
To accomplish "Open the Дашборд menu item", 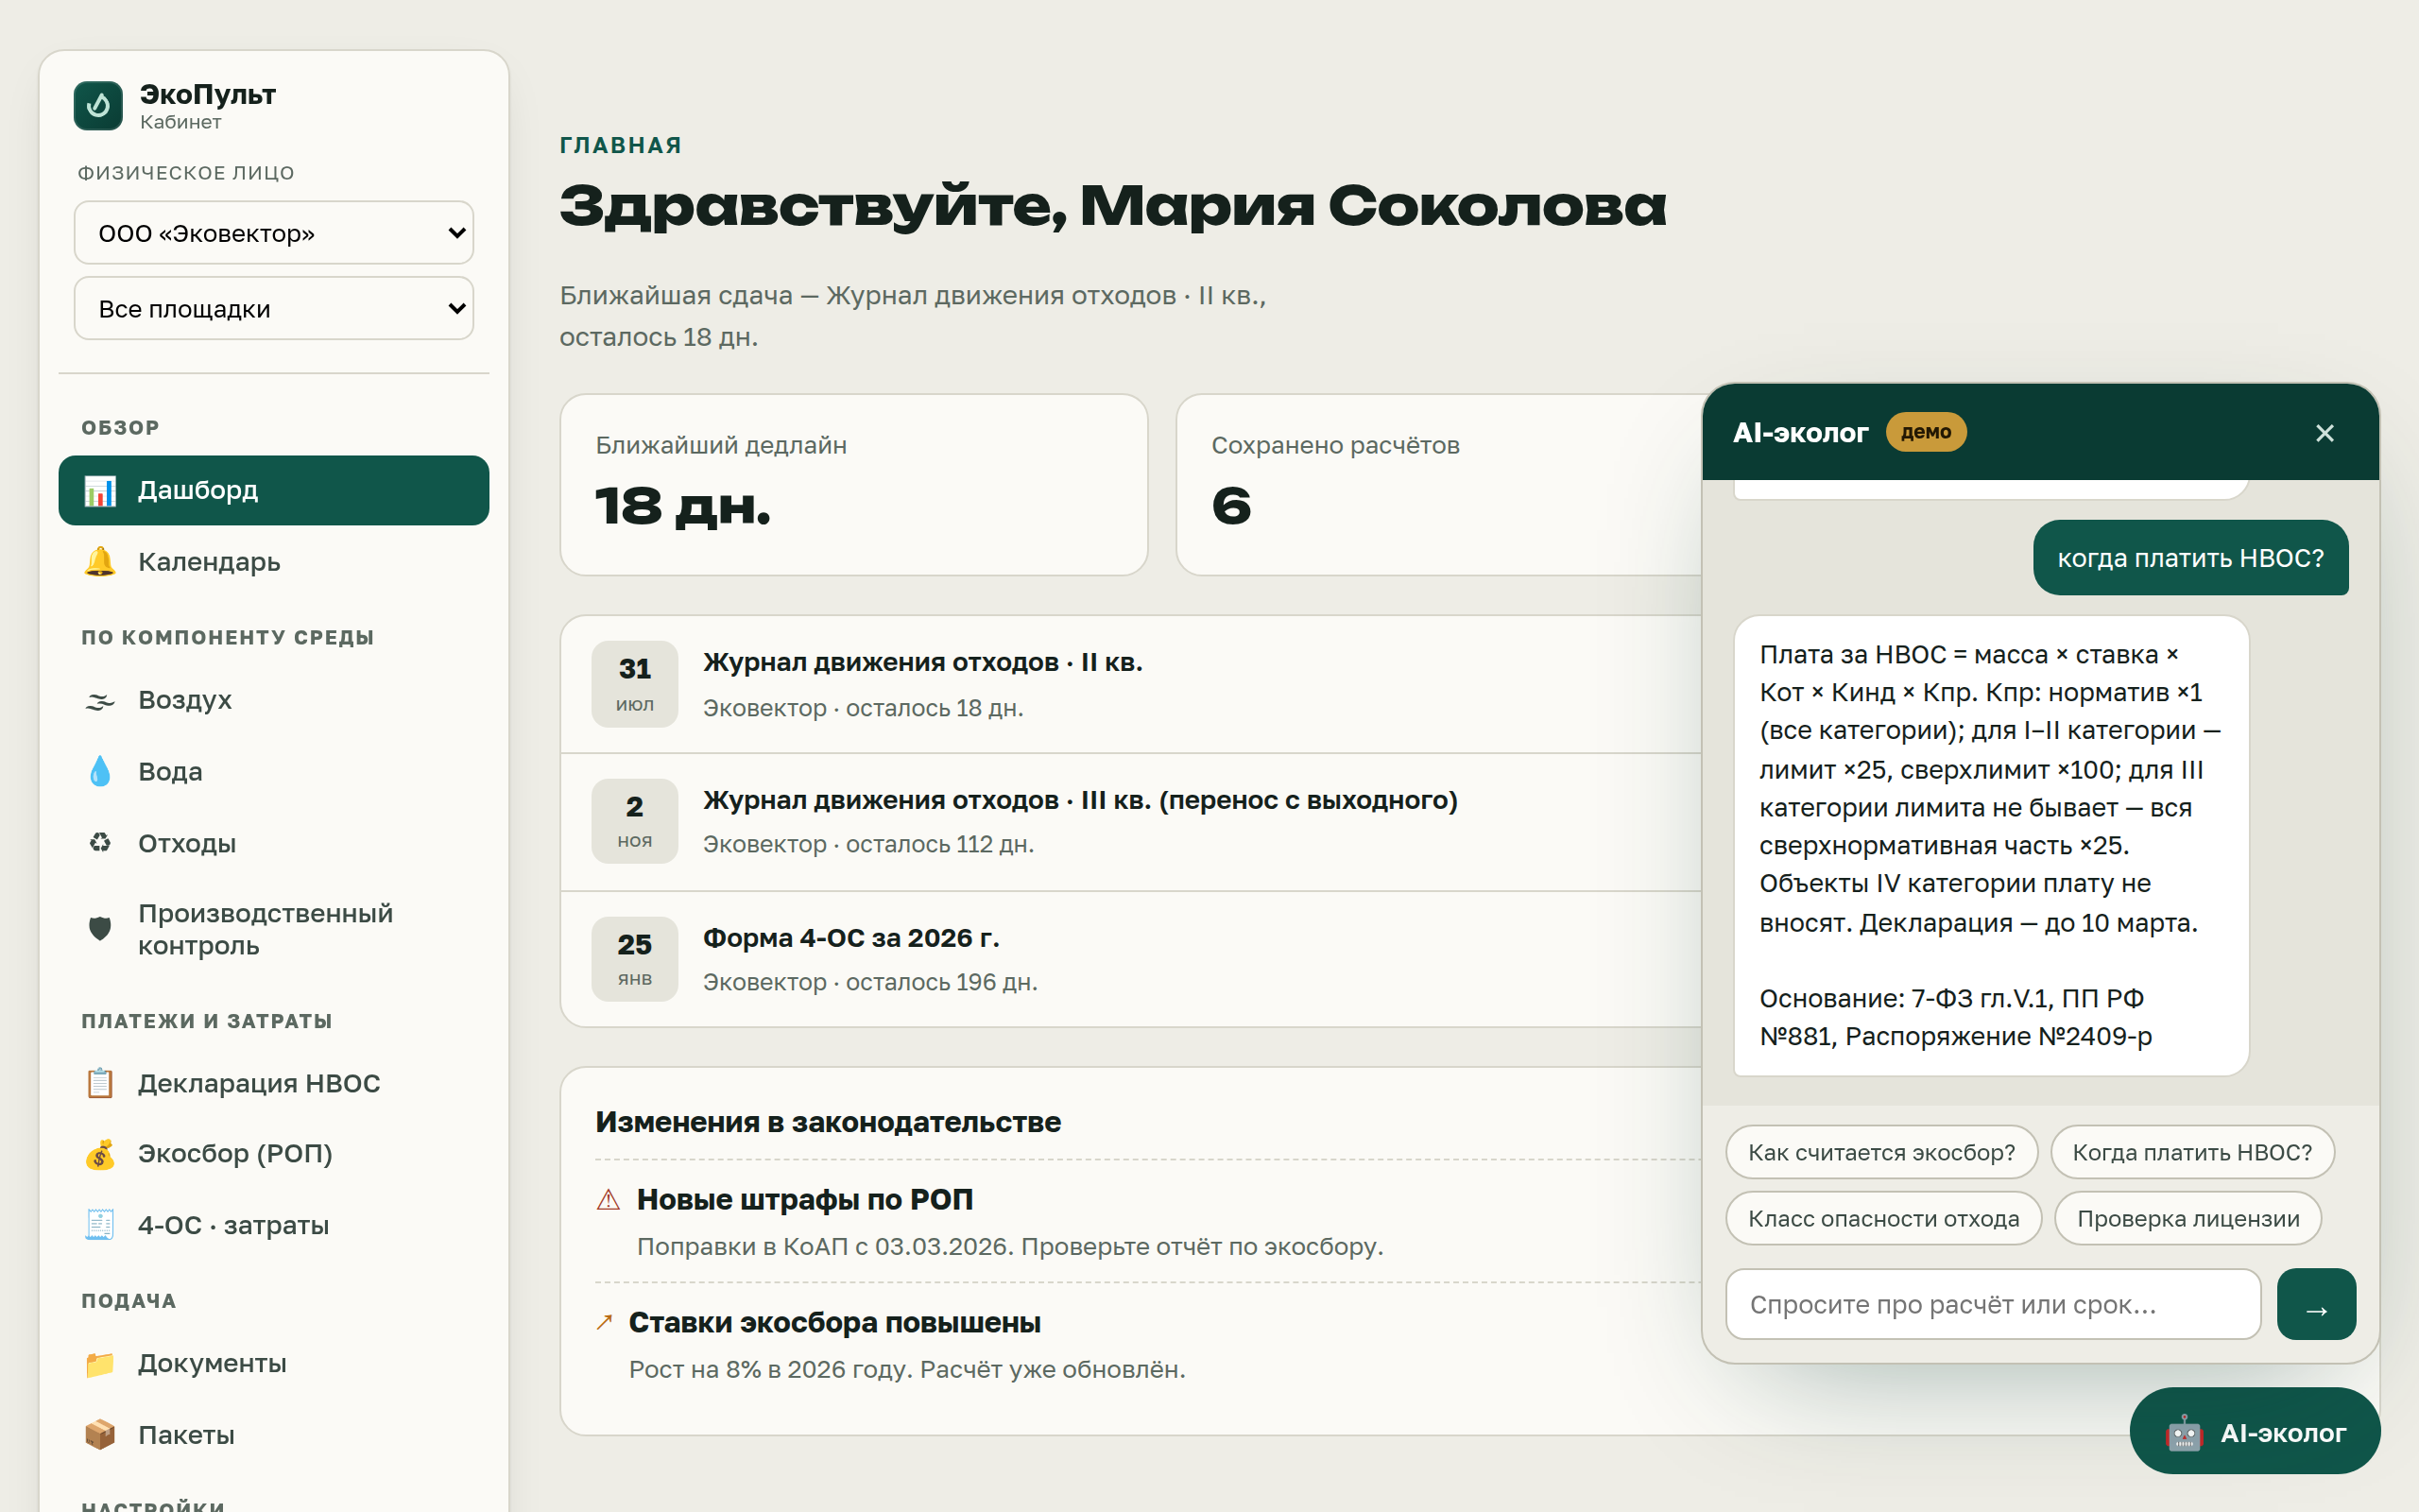I will tap(274, 490).
